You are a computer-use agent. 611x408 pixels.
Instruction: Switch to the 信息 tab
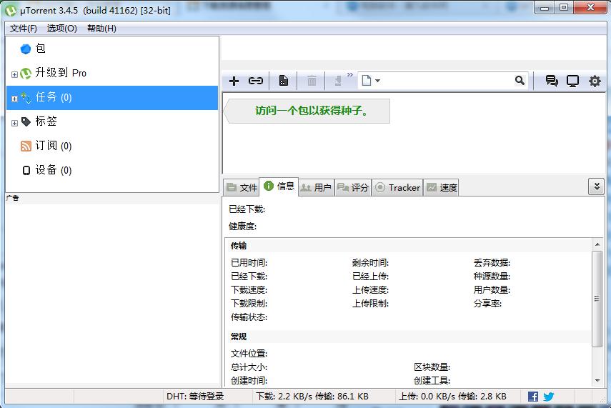pyautogui.click(x=279, y=186)
